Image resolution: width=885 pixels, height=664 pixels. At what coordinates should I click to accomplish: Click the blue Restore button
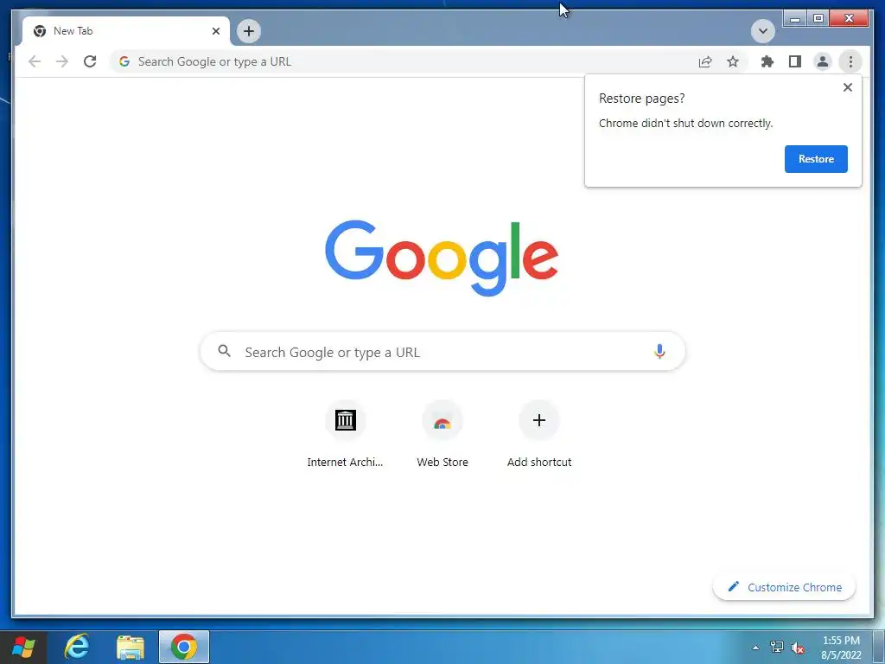(x=816, y=159)
